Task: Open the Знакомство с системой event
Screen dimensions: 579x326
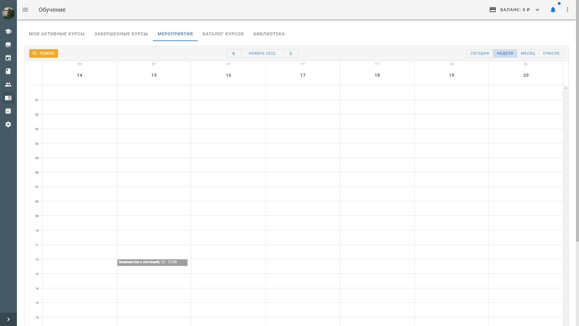Action: point(152,262)
